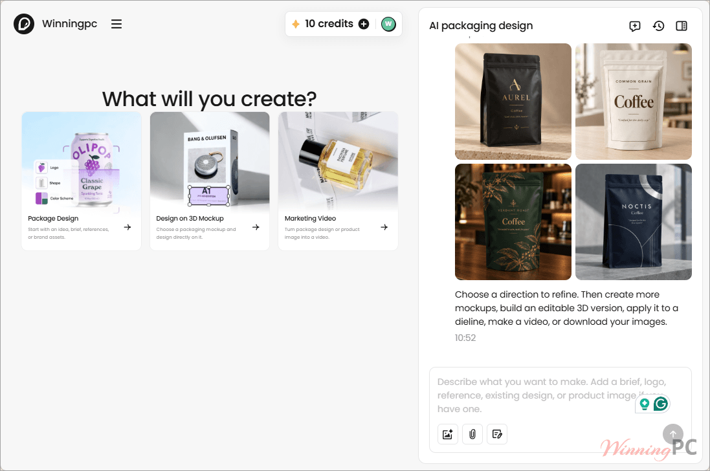
Task: Toggle the side panel layout icon
Action: [x=682, y=26]
